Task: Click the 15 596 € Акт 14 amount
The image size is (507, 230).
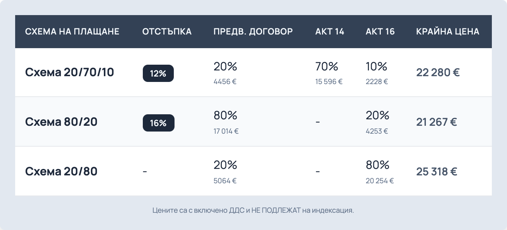Action: (329, 82)
